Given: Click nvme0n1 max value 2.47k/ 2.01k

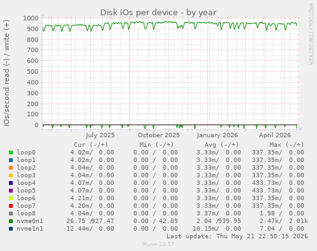Looking at the screenshot, I should 284,221.
